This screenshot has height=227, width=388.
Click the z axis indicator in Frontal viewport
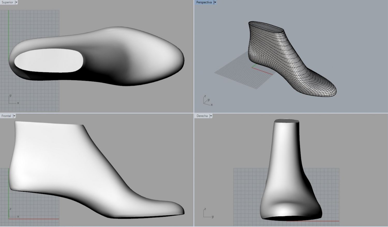[x=11, y=209]
